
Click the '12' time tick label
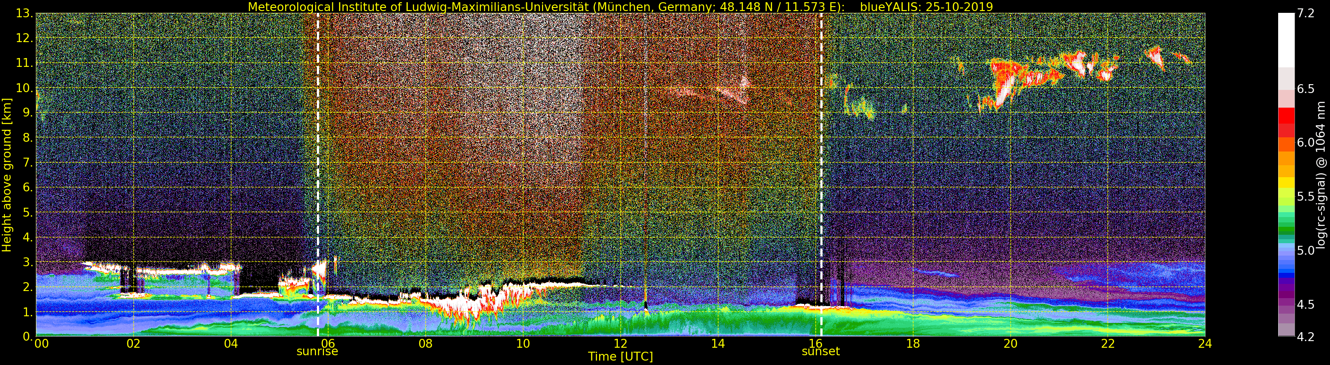coord(620,344)
